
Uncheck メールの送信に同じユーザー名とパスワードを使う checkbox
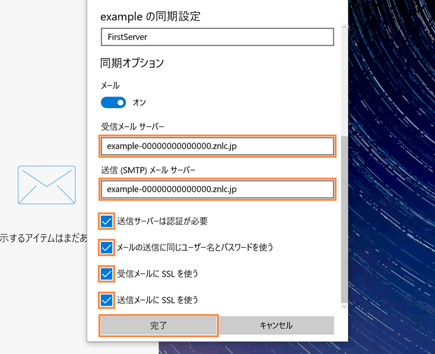[x=107, y=247]
